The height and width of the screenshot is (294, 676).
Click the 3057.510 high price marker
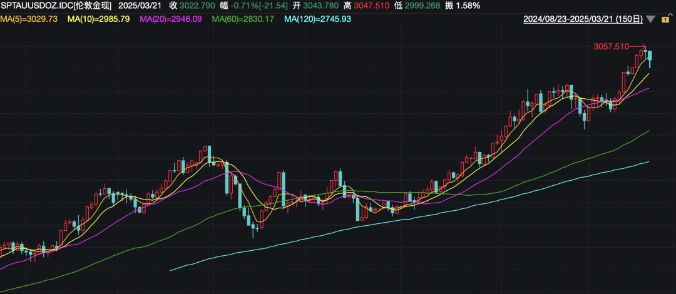[x=610, y=47]
